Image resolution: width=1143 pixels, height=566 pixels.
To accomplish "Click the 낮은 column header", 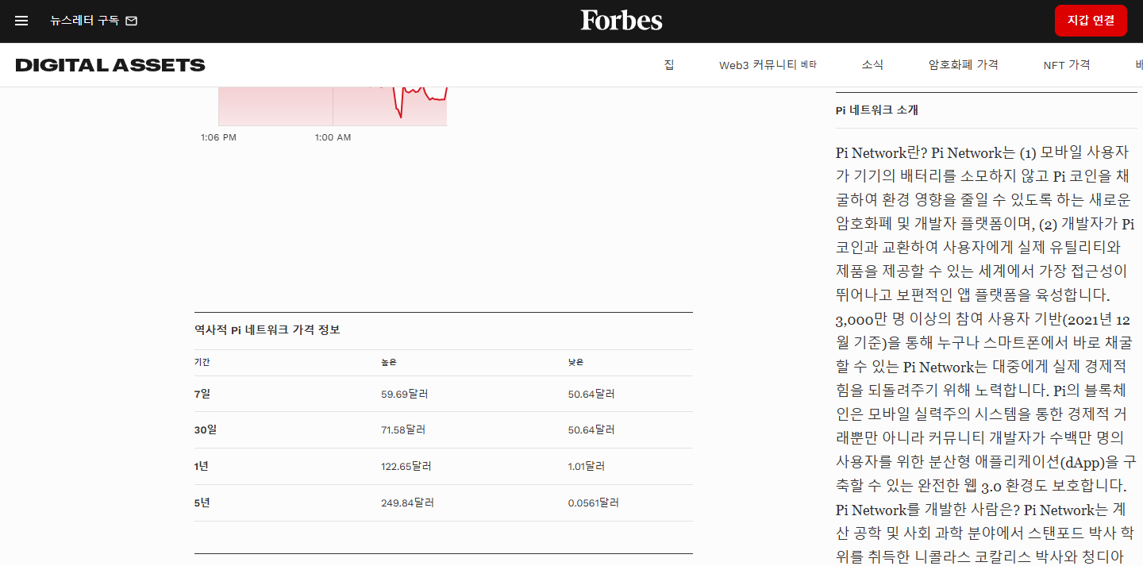I will (x=575, y=362).
